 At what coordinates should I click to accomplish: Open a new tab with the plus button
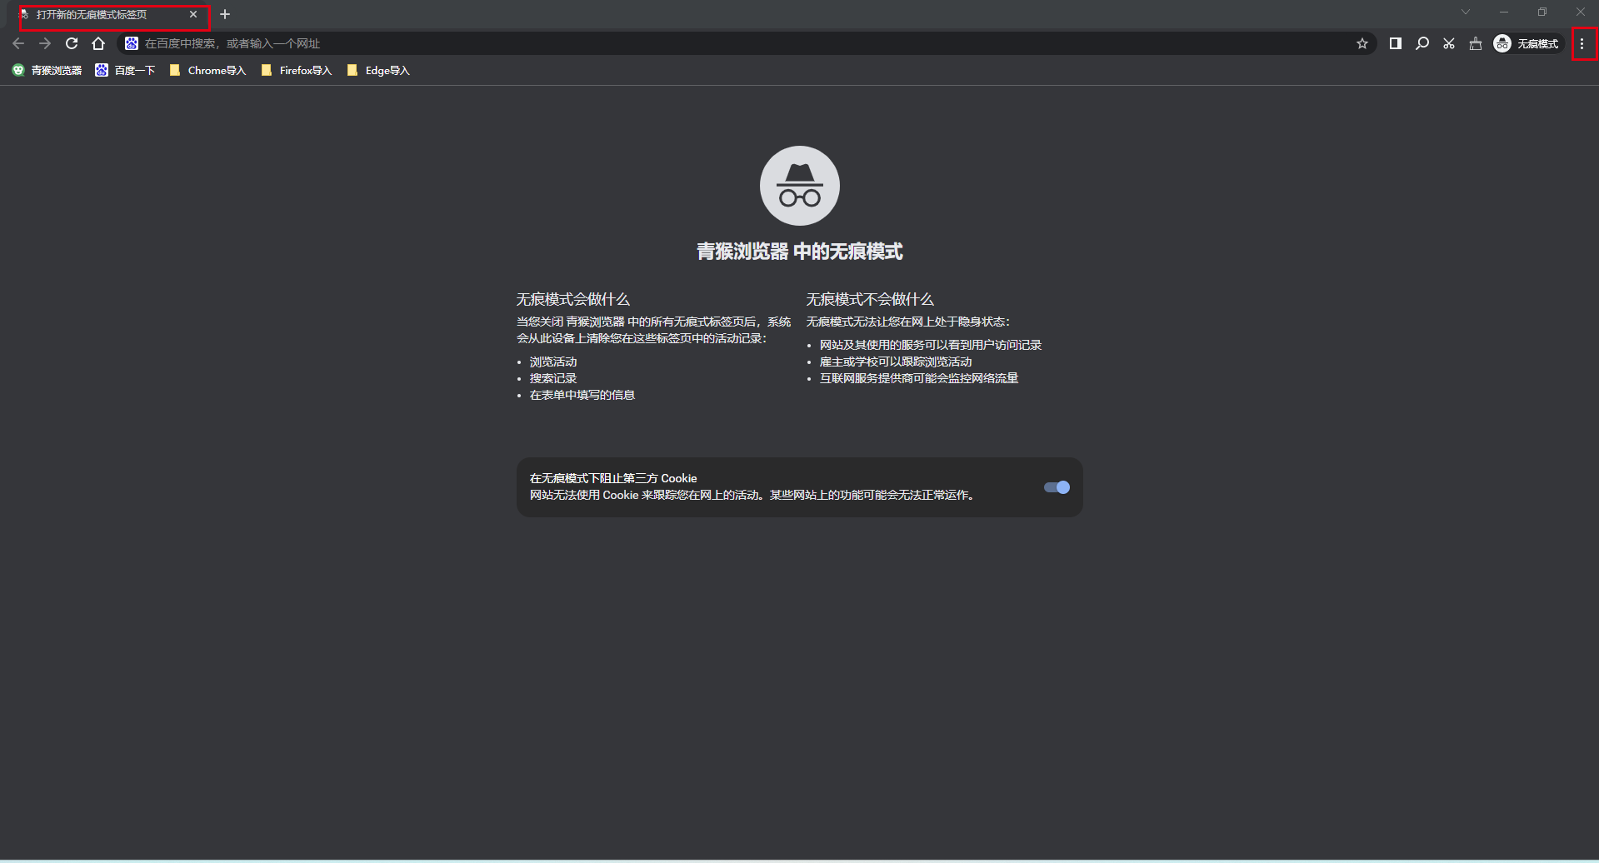click(225, 14)
